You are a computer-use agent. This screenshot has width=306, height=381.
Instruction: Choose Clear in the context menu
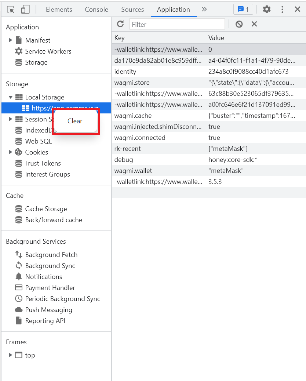click(75, 121)
